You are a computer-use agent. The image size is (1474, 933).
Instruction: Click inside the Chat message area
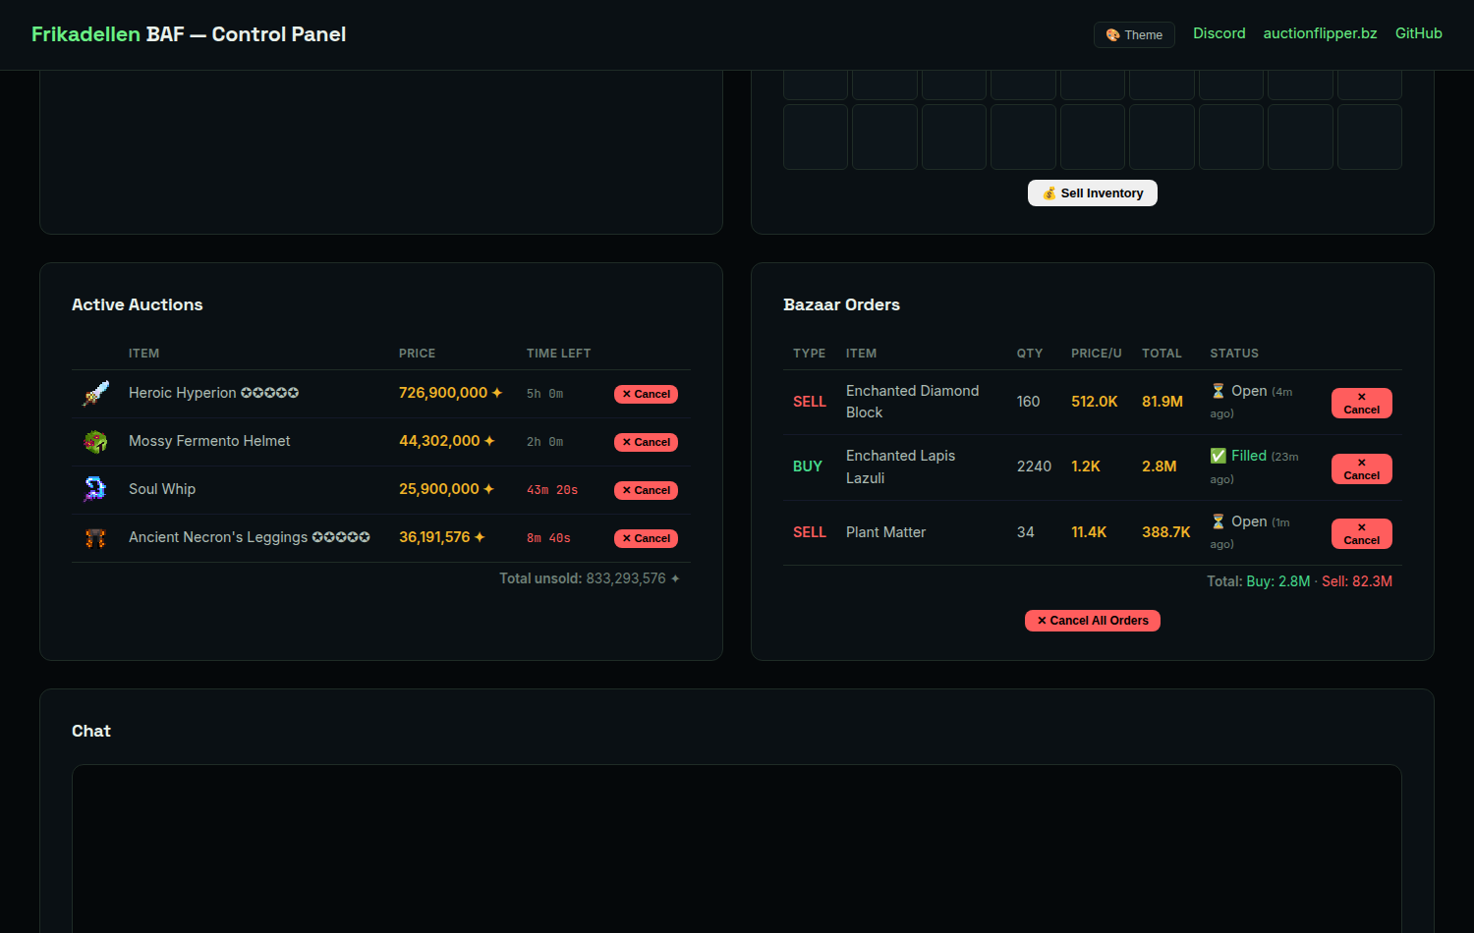pos(737,849)
